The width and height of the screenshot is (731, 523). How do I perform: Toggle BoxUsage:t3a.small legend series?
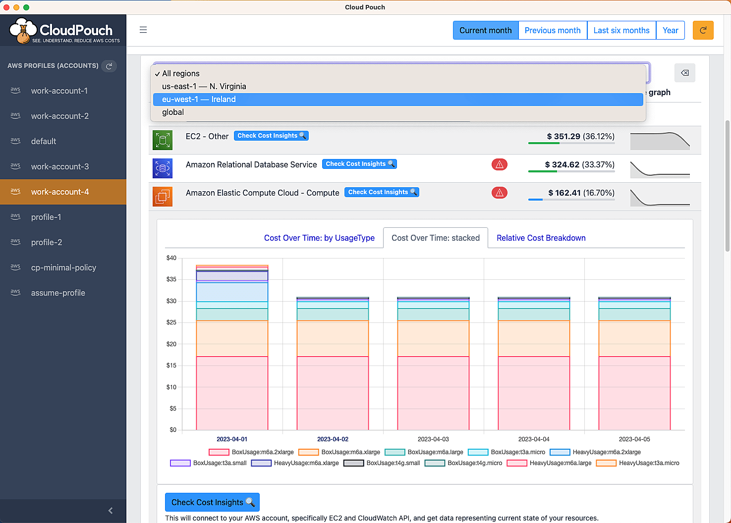208,463
